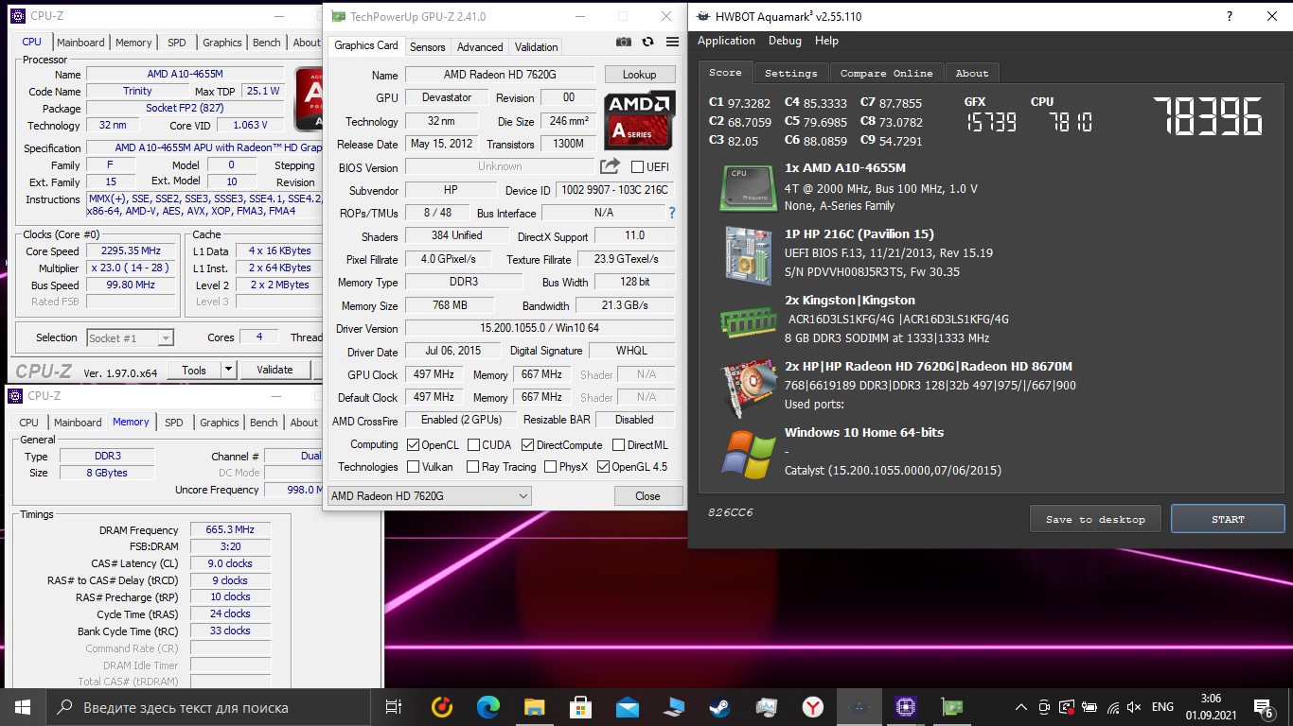Click the GPU-Z refresh icon

647,42
